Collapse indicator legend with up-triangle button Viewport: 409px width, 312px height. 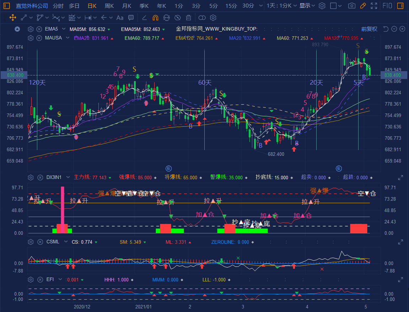click(17, 29)
